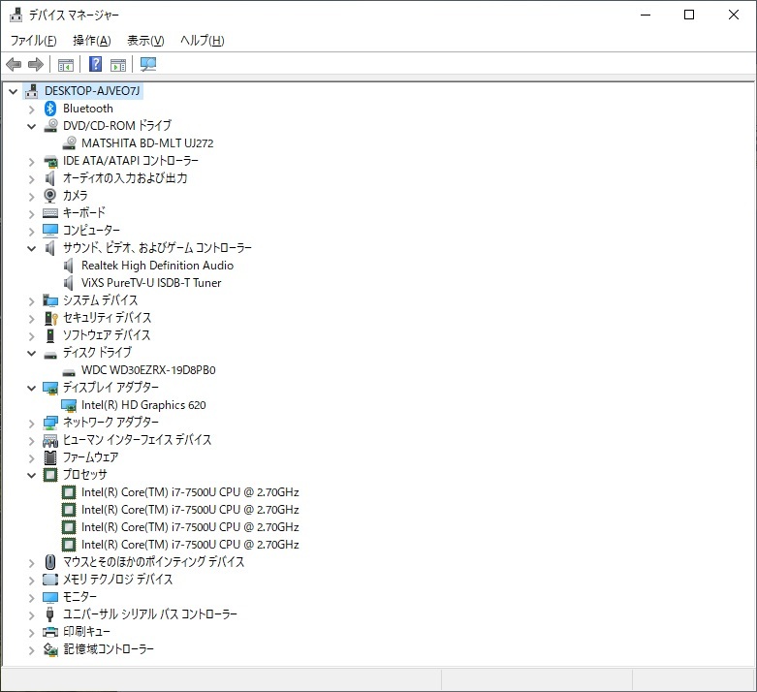Screen dimensions: 757x692
Task: Select the DESKTOP-AJVEO7J root node
Action: click(x=93, y=91)
